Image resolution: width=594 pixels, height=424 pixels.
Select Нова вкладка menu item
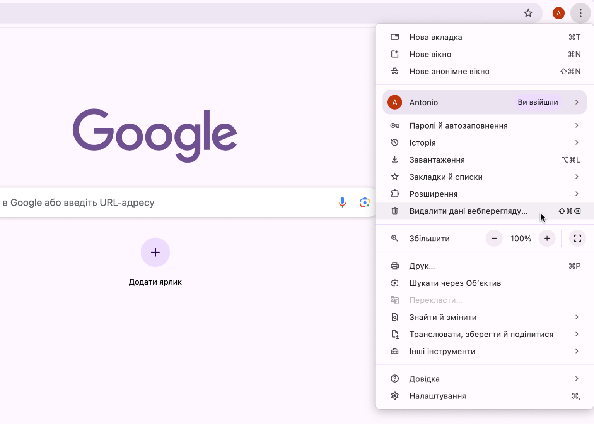436,37
